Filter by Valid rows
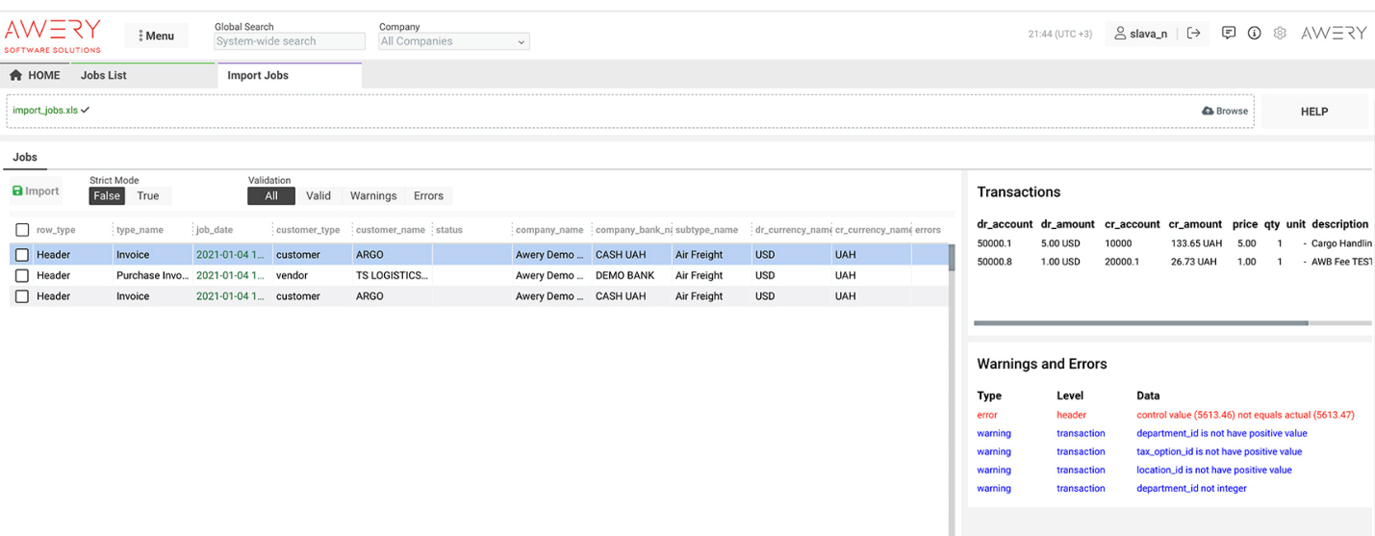The width and height of the screenshot is (1375, 536). point(318,195)
